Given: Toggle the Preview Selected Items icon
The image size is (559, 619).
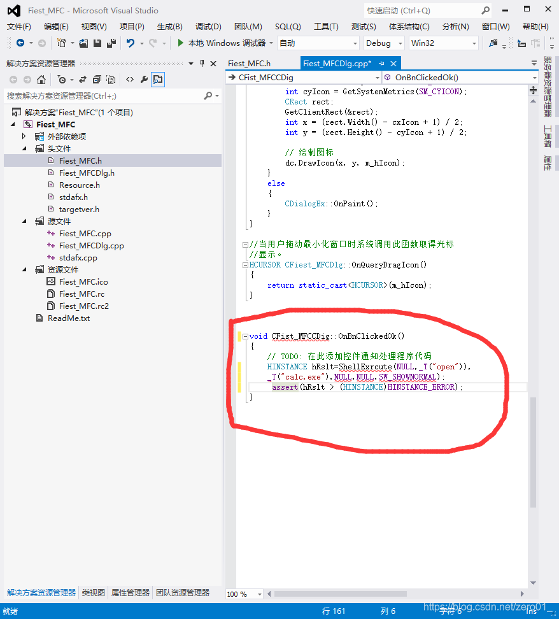Looking at the screenshot, I should [x=158, y=80].
